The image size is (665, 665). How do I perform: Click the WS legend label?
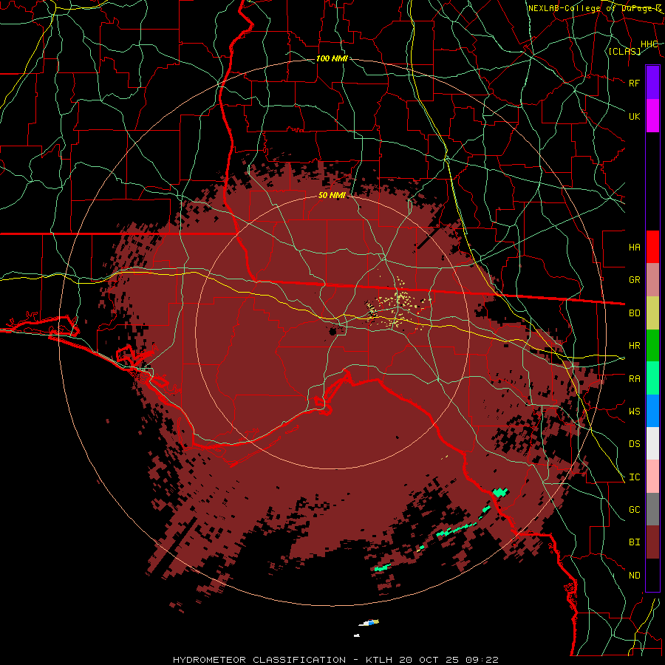(x=634, y=412)
